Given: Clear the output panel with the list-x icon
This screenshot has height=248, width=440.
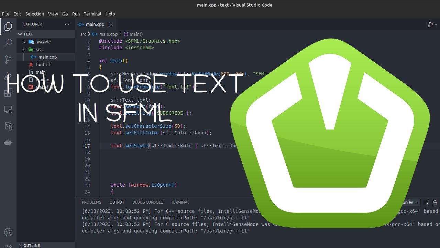Looking at the screenshot, I should point(426,203).
